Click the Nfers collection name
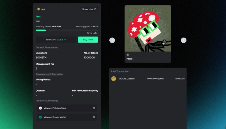Viewport: 226px width, 129px height. (130, 59)
